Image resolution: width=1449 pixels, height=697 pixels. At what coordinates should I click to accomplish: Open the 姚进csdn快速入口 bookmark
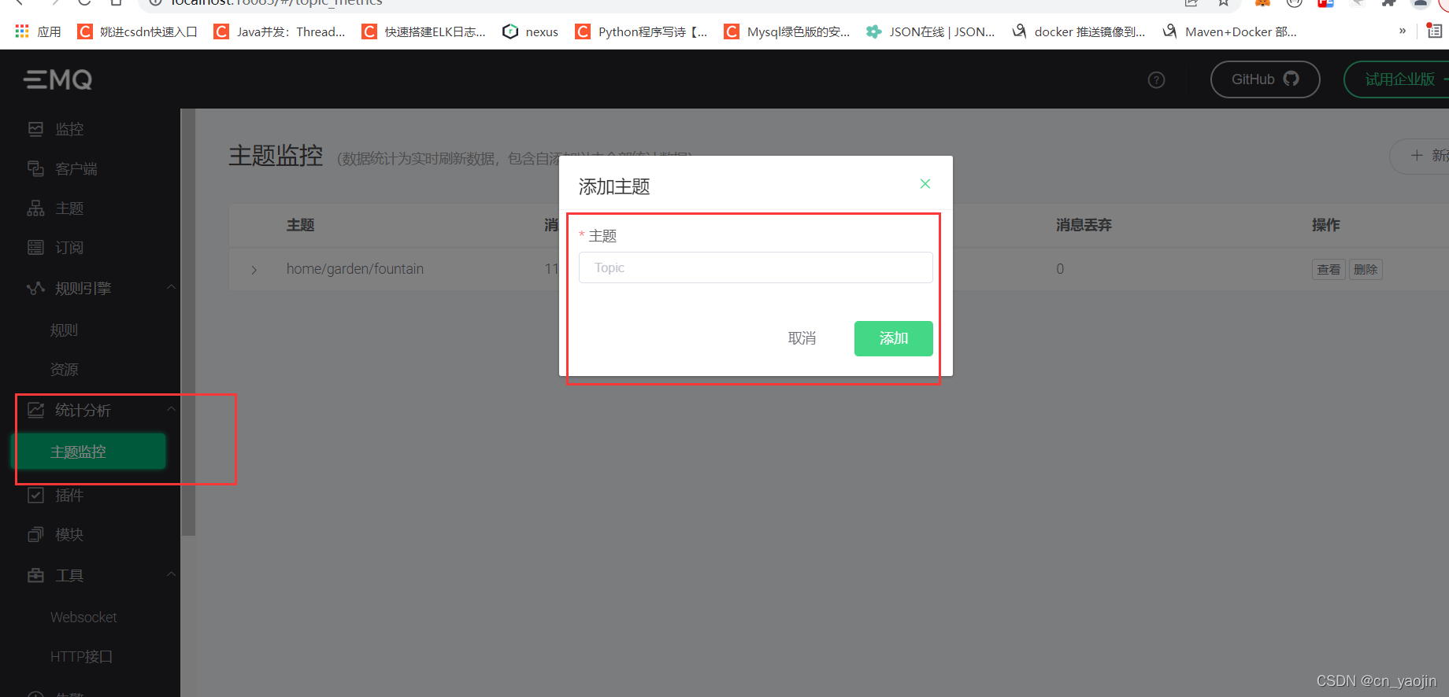click(138, 31)
